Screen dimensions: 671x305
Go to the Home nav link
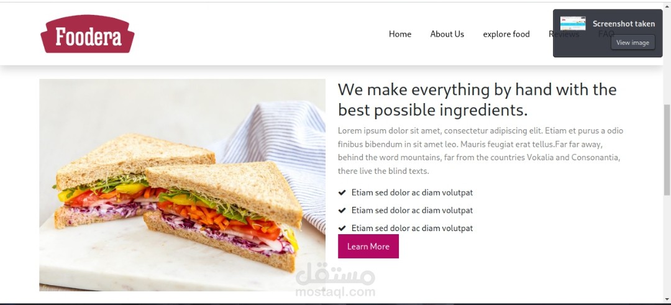(x=400, y=34)
